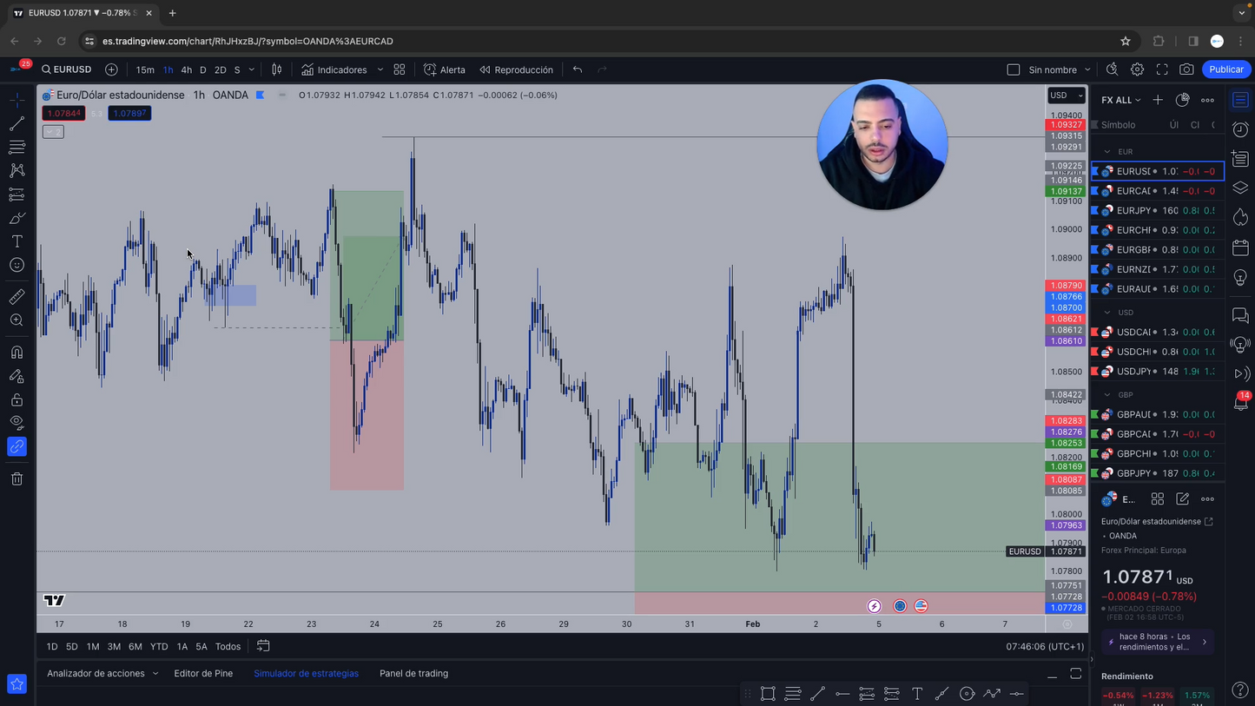The image size is (1255, 706).
Task: Switch to the Editor de Pine tab
Action: [x=203, y=673]
